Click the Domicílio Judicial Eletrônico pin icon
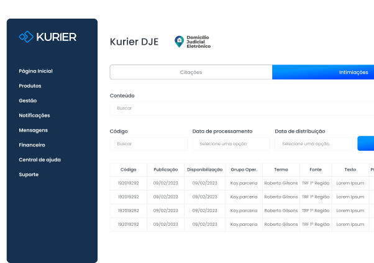The height and width of the screenshot is (263, 374). 179,42
